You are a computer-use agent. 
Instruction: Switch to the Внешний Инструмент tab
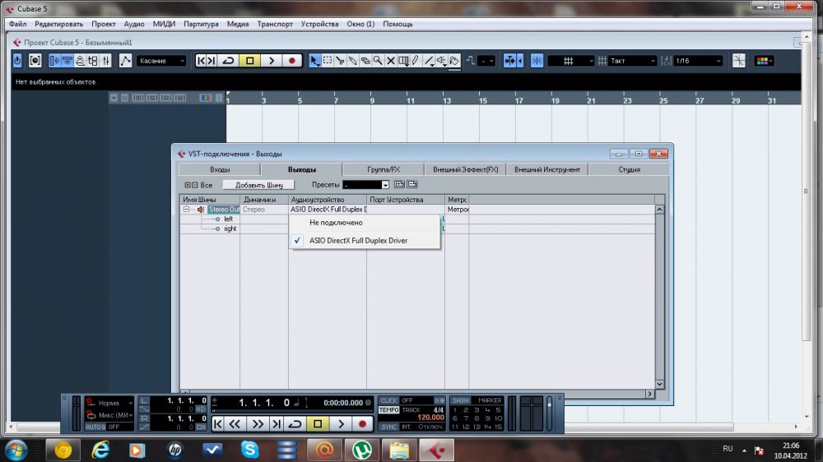click(x=547, y=169)
